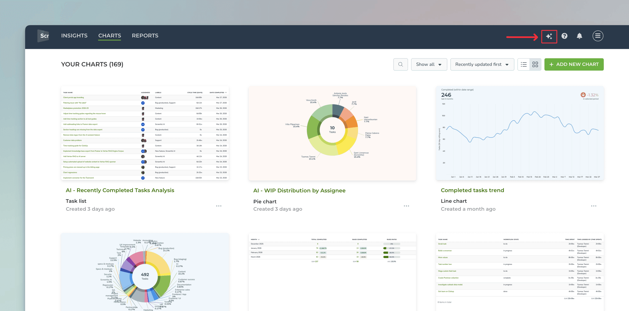Open the AI assistant sparkle icon
The width and height of the screenshot is (629, 311).
click(x=549, y=36)
